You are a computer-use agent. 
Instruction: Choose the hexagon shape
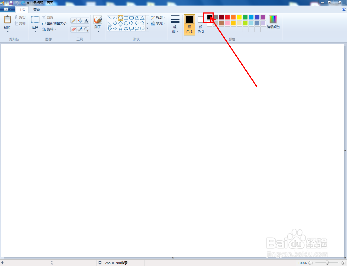pyautogui.click(x=126, y=23)
